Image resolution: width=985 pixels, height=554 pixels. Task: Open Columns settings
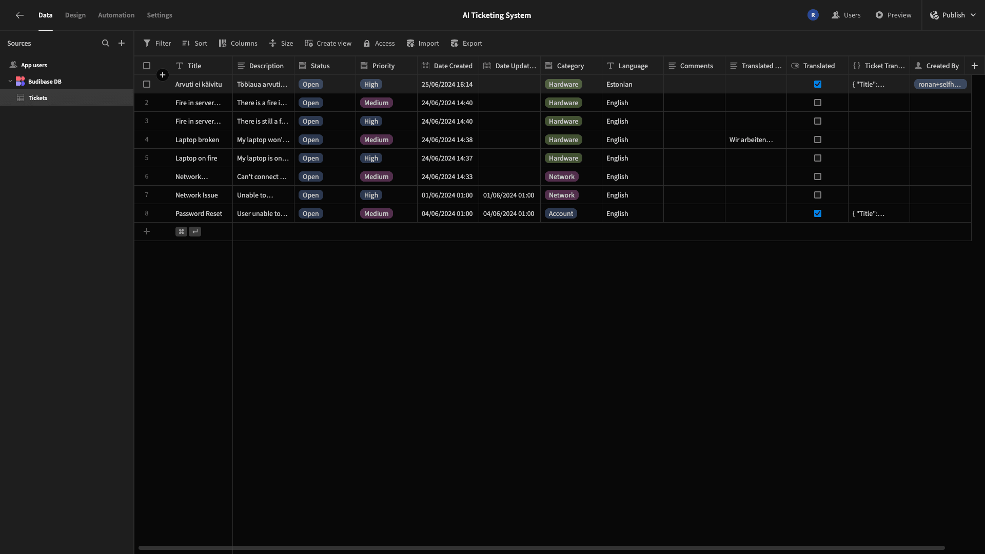pos(238,44)
